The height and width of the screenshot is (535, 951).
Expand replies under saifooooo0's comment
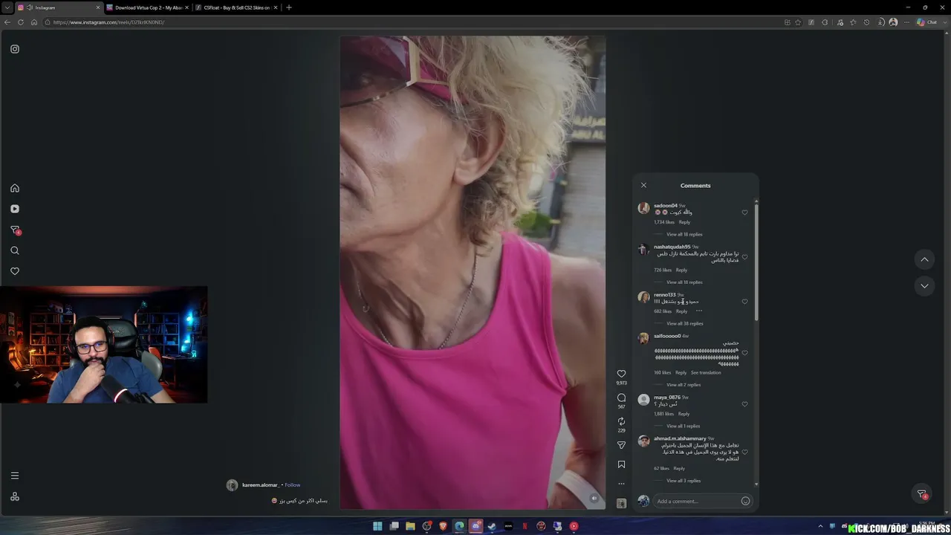click(684, 385)
